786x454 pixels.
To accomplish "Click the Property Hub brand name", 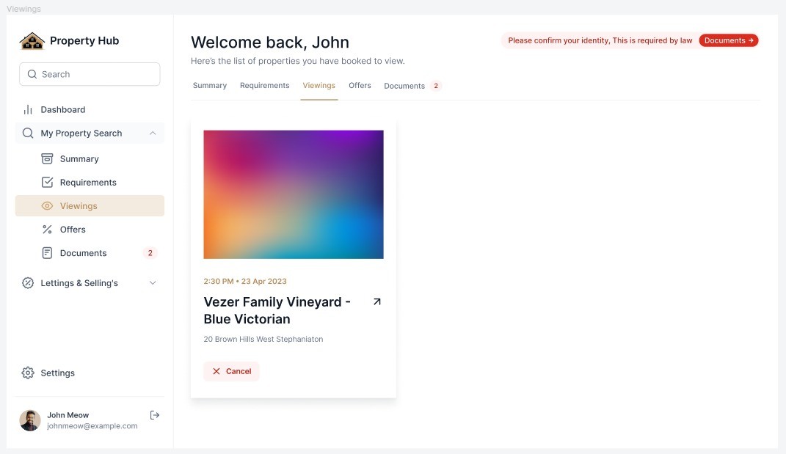I will click(x=84, y=41).
